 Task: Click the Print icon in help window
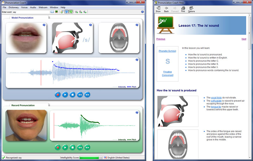click(183, 9)
